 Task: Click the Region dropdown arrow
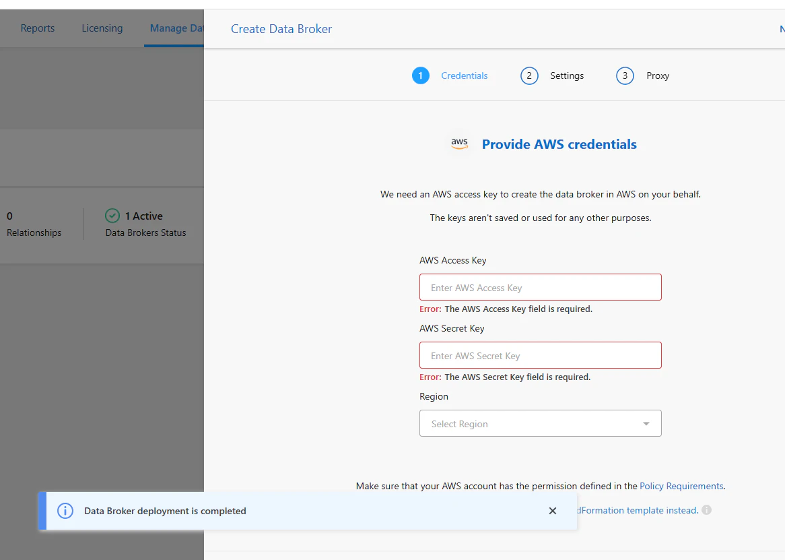[x=646, y=424]
